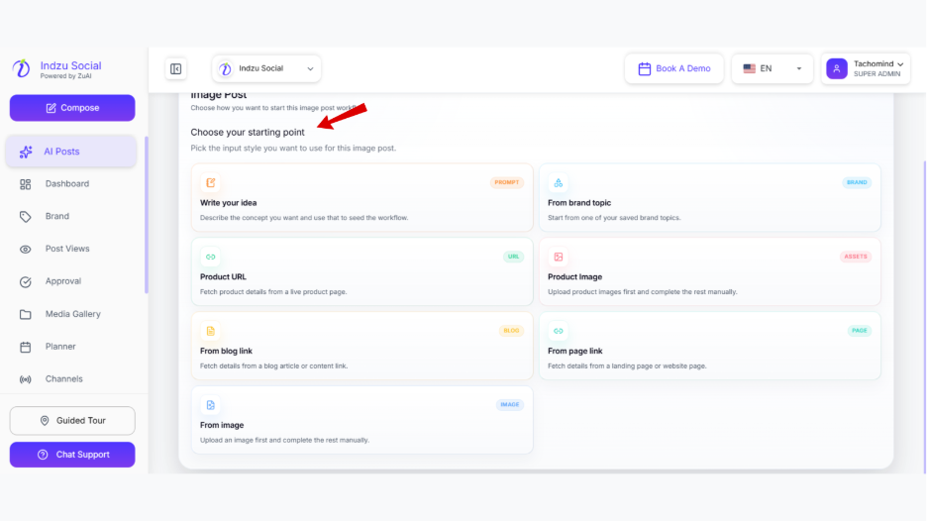Click the BRAND badge
The height and width of the screenshot is (521, 927).
[x=857, y=182]
